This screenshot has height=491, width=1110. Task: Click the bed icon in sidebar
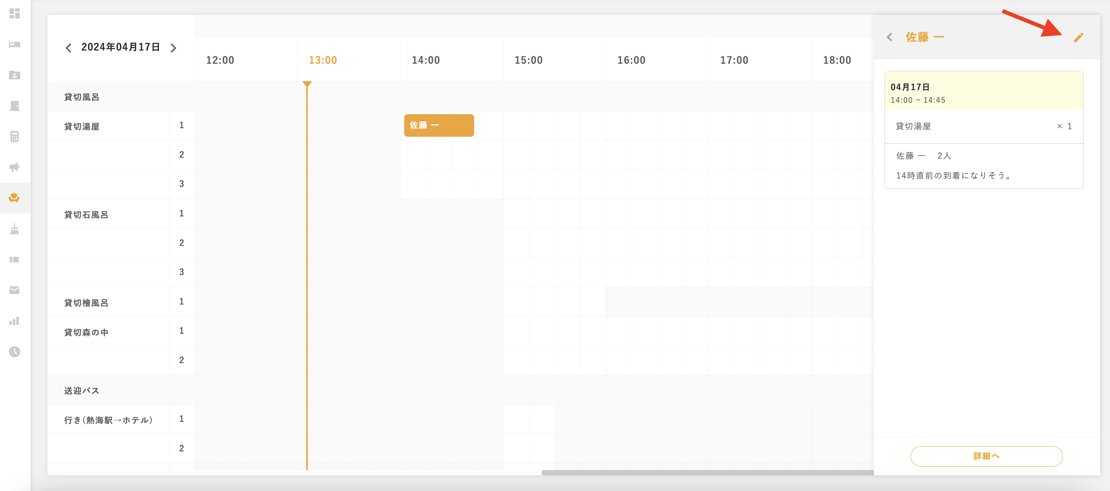(x=15, y=44)
